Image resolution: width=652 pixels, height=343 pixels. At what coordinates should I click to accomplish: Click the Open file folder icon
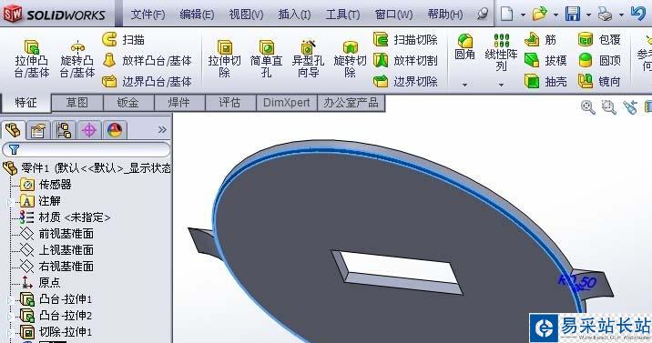539,15
